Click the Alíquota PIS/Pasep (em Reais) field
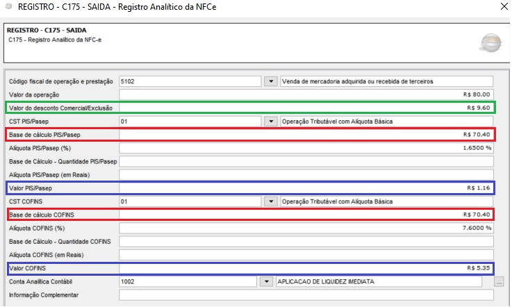Screen dimensions: 512x307 click(306, 175)
